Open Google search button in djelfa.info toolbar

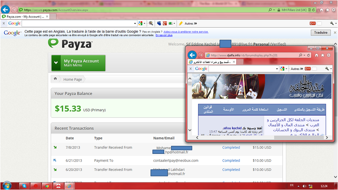pyautogui.click(x=282, y=69)
